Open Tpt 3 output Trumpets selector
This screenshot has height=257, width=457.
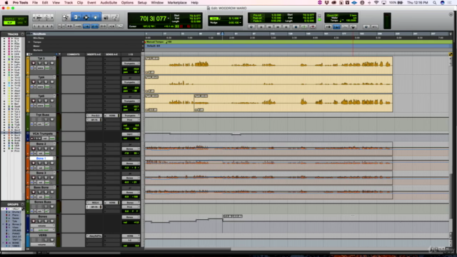tap(131, 64)
